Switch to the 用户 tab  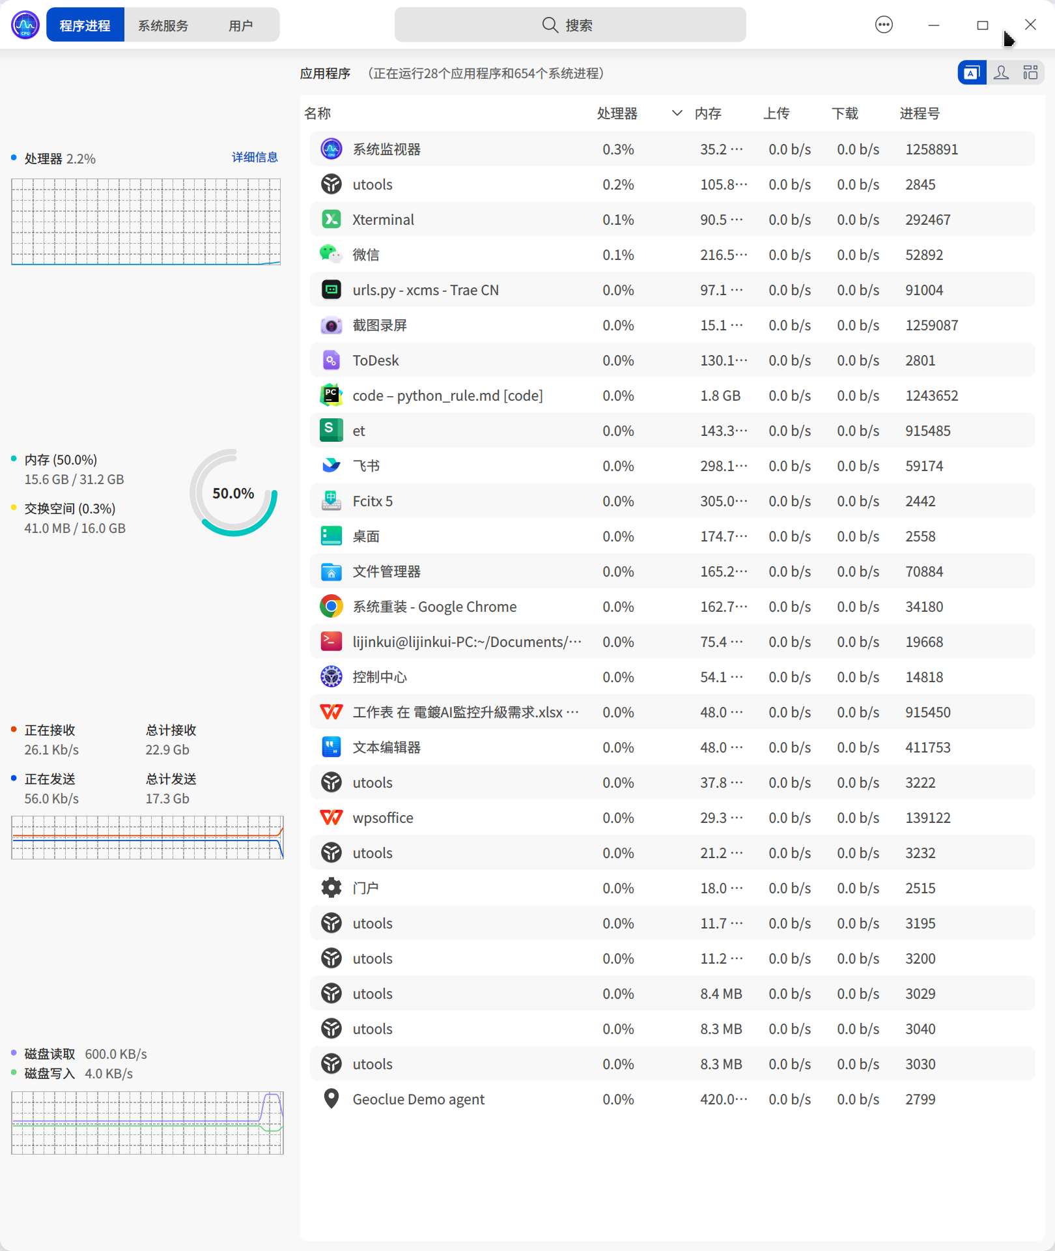[x=240, y=25]
